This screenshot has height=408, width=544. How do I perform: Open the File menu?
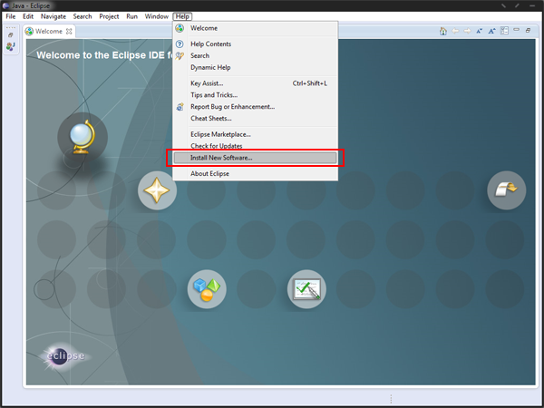tap(10, 16)
